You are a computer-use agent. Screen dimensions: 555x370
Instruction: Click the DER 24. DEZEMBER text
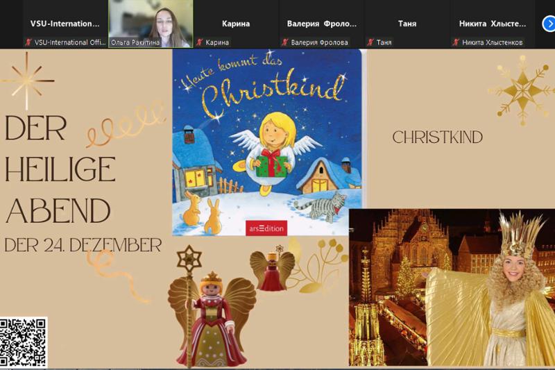click(x=83, y=245)
